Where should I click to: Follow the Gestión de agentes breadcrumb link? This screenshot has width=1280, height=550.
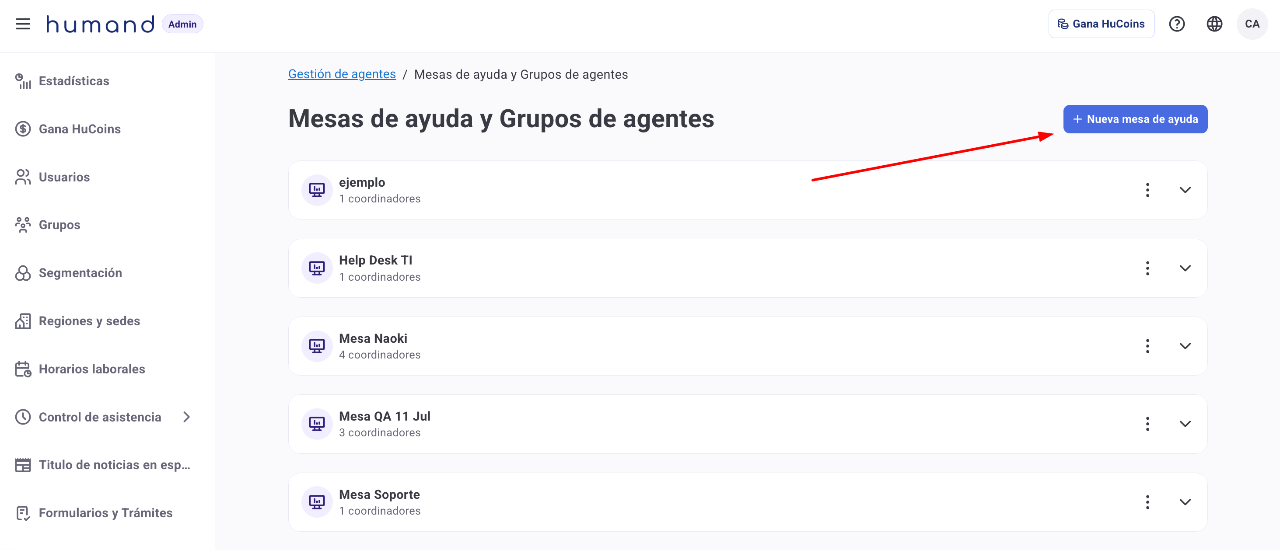tap(342, 74)
